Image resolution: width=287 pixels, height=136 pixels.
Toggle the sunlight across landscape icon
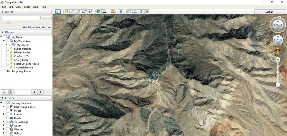pos(104,12)
